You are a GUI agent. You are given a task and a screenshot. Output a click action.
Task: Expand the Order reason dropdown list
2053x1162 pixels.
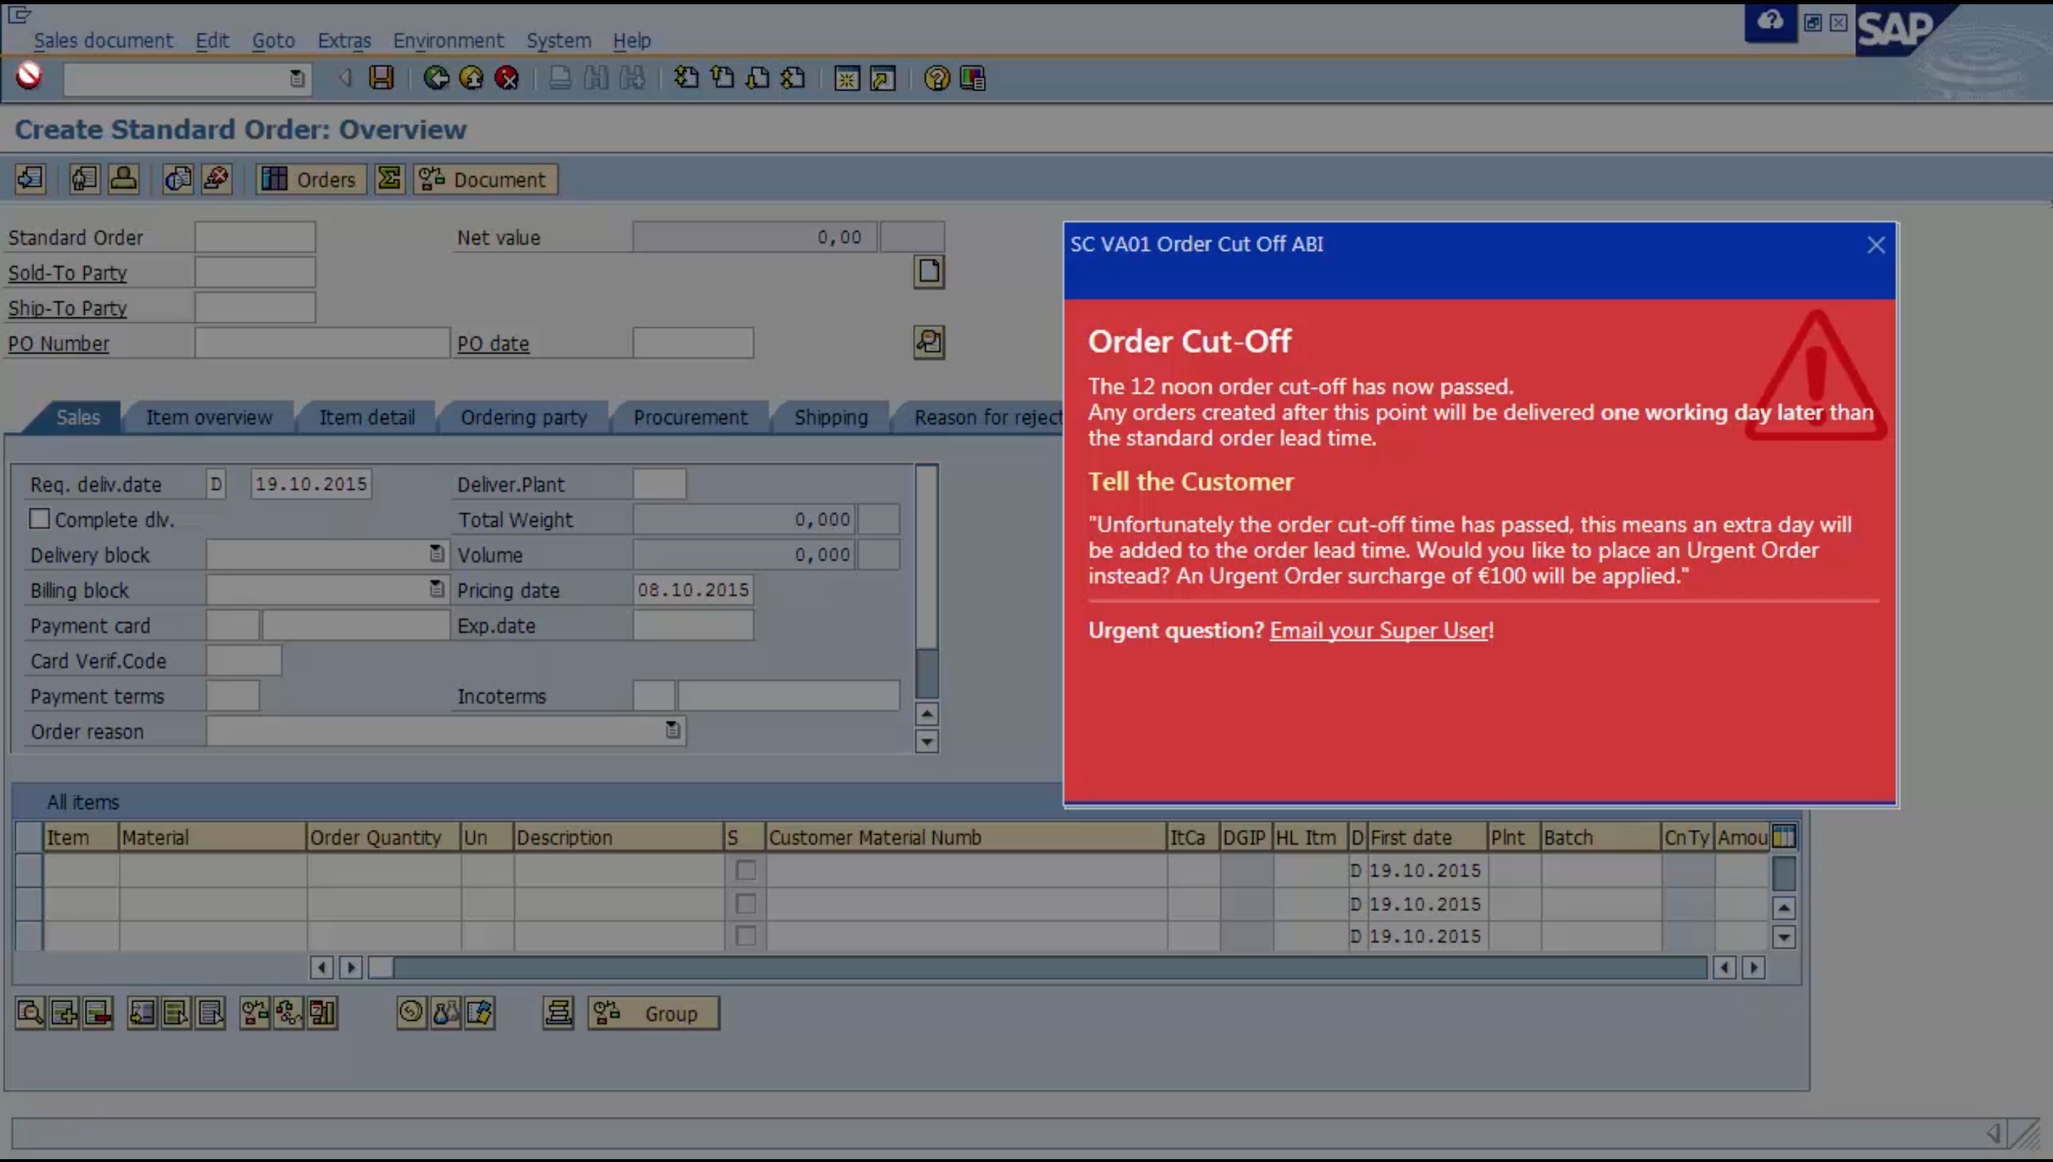click(x=673, y=730)
